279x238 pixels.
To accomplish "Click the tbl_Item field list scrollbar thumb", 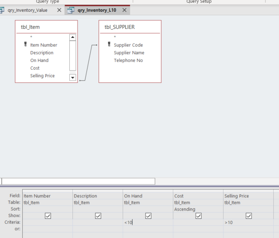I will click(73, 55).
